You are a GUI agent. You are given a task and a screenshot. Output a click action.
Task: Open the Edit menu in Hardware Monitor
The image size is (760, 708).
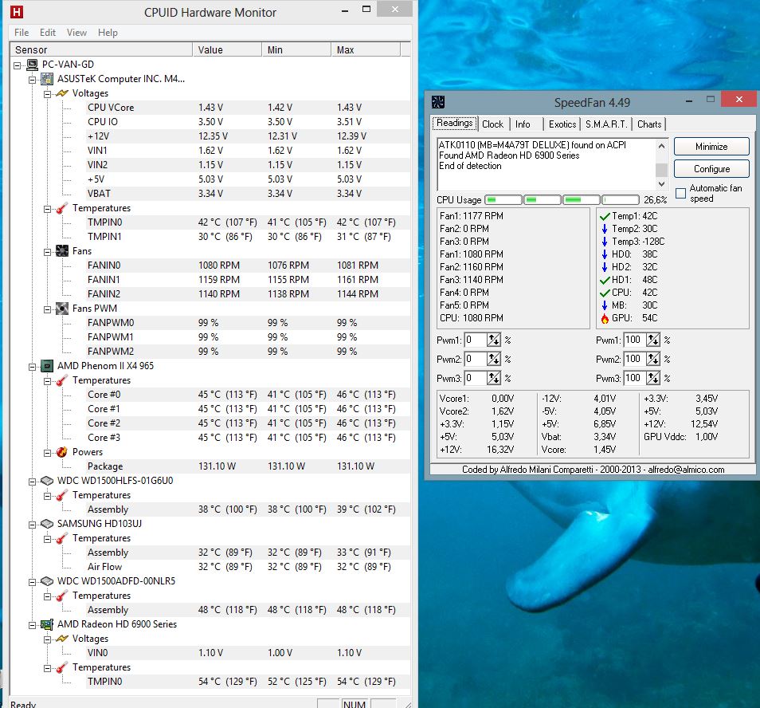point(48,33)
